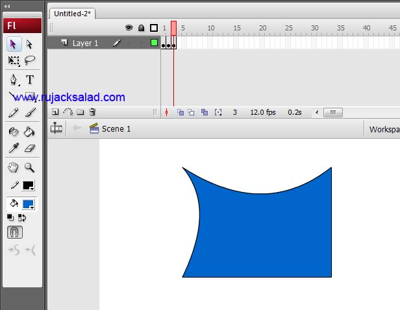Select keyframe 1 on Layer 1
400x310 pixels.
(x=163, y=43)
